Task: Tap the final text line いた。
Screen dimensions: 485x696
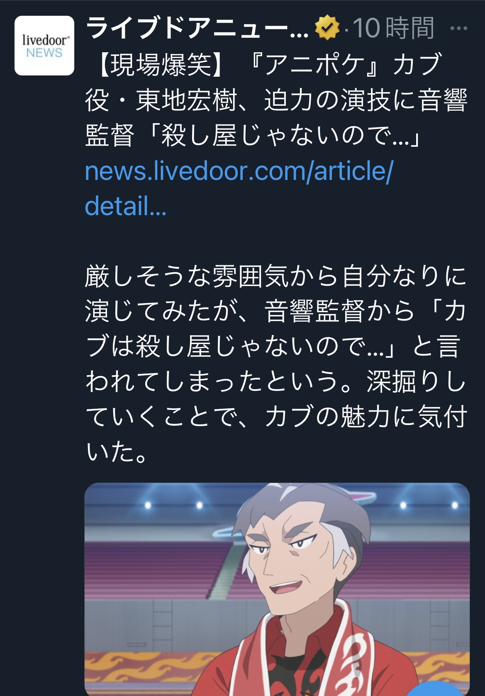Action: click(x=117, y=452)
